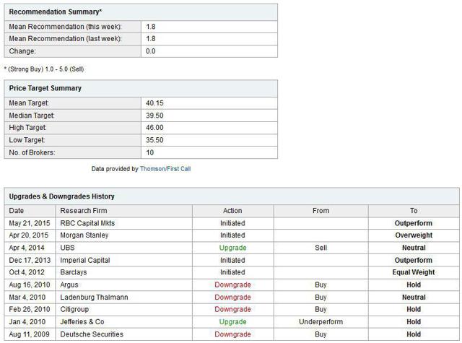This screenshot has width=462, height=343.
Task: Click the Neutral rating for Ladenburg Thalmann
Action: coord(414,298)
